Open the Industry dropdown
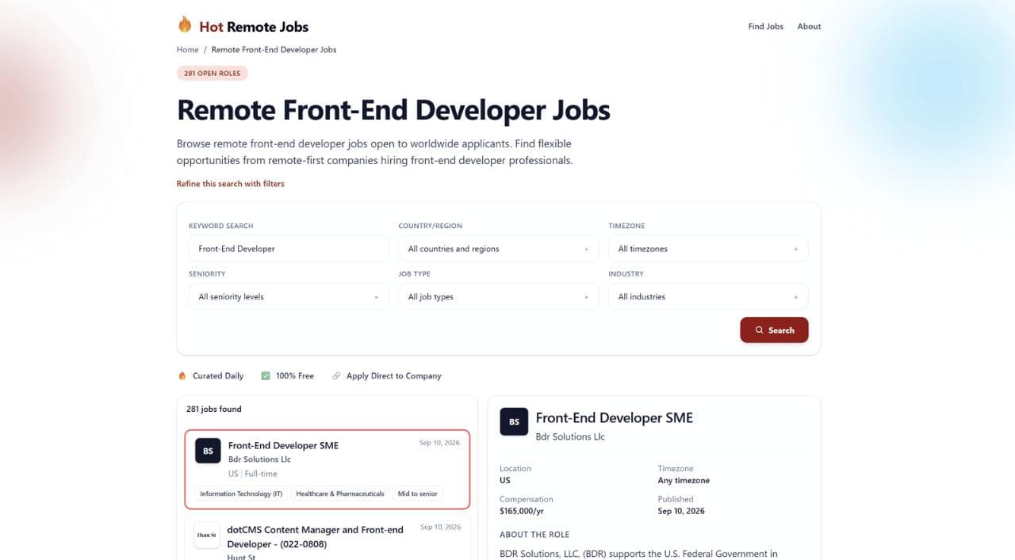The width and height of the screenshot is (1015, 560). point(708,297)
